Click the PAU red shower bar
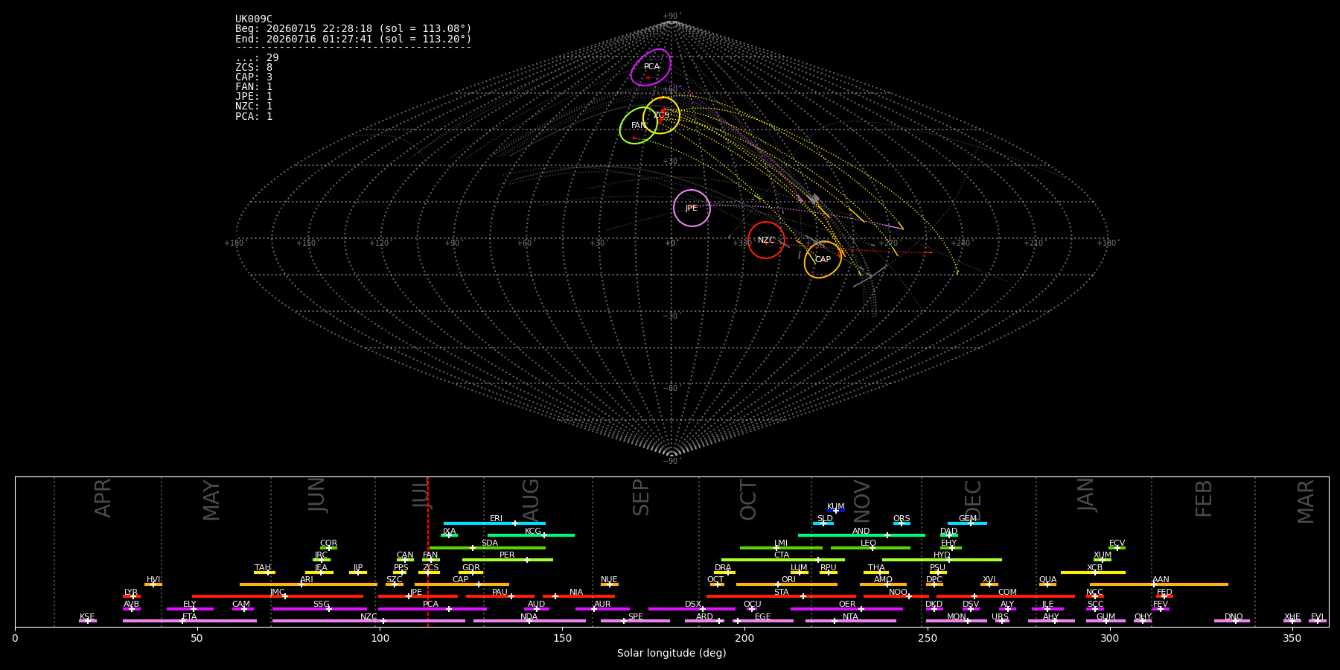Screen dimensions: 1340x670 point(500,596)
